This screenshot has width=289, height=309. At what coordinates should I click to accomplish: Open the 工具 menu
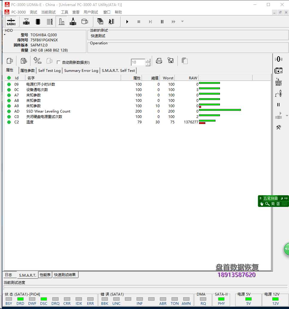(x=64, y=12)
